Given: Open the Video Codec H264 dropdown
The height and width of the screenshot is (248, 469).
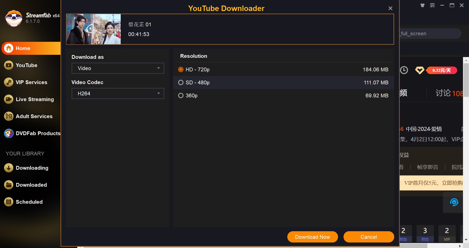Looking at the screenshot, I should pyautogui.click(x=118, y=94).
